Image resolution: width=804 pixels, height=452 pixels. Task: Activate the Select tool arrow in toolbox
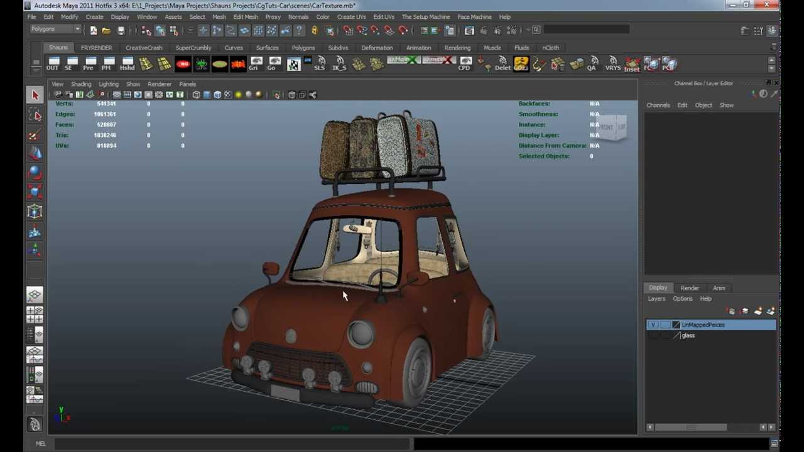coord(35,95)
